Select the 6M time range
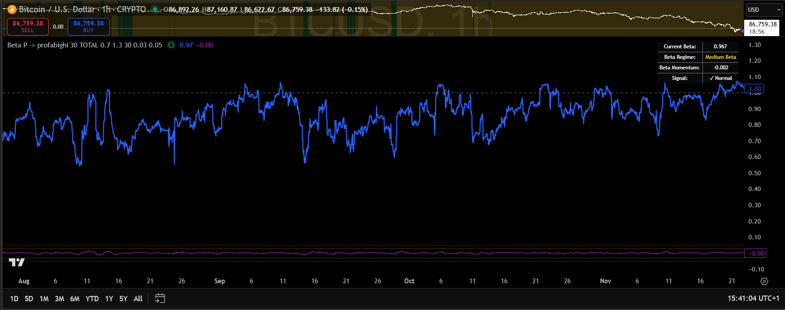 click(x=75, y=299)
